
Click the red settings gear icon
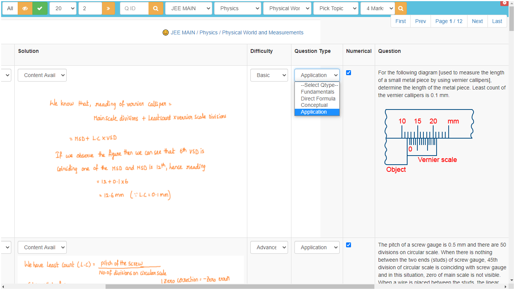coord(504,3)
